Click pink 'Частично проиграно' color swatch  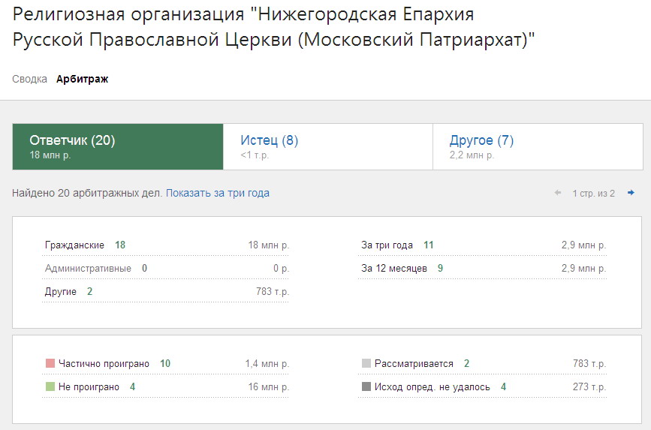(50, 363)
